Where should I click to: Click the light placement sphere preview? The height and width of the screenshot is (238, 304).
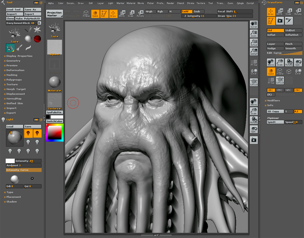[15, 138]
